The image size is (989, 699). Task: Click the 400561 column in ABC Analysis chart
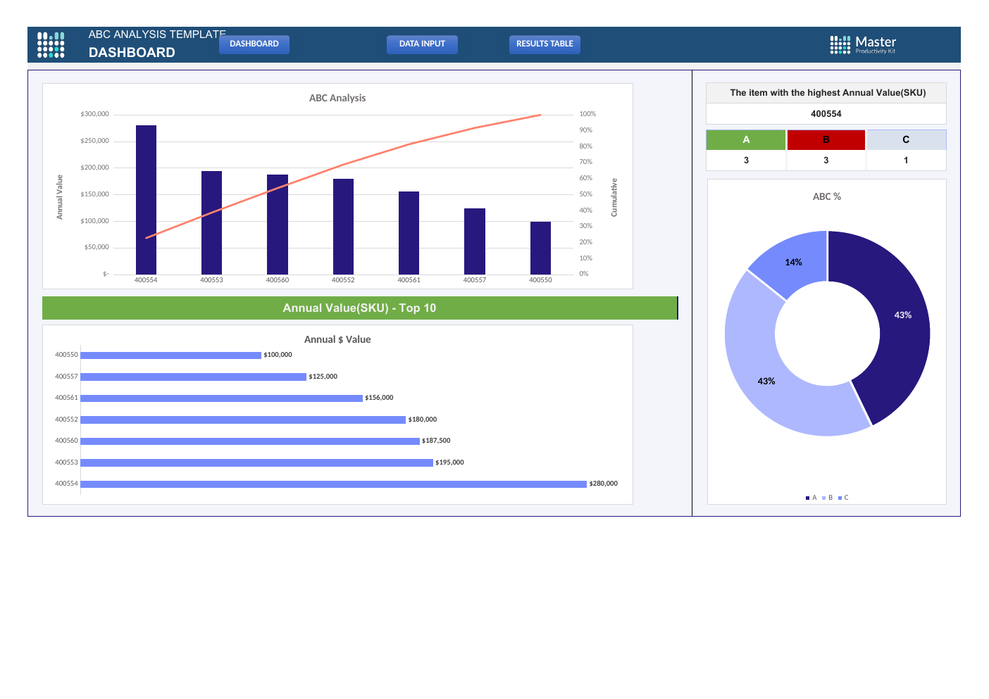coord(409,233)
